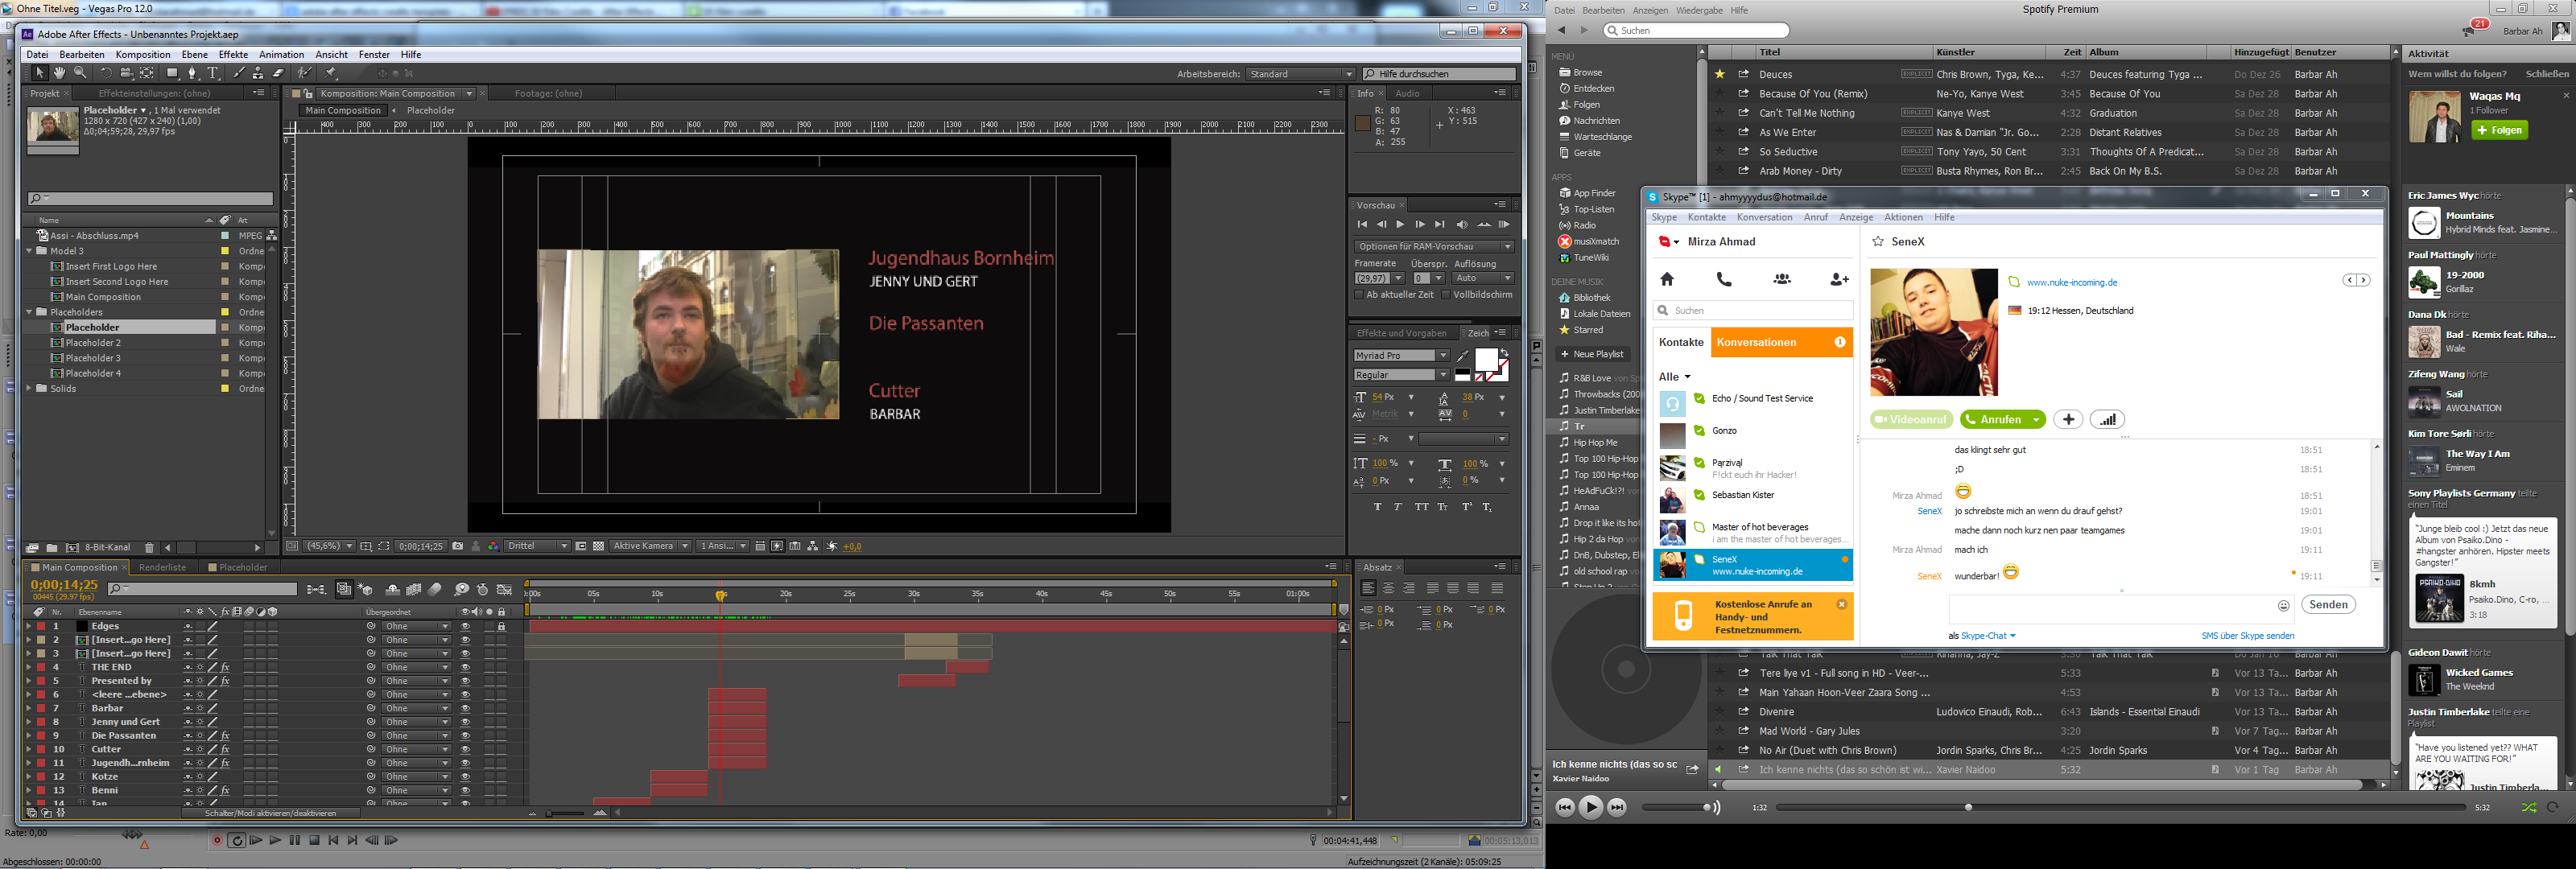Select the Pen tool in After Effects
Screen dimensions: 2576x869
(193, 73)
